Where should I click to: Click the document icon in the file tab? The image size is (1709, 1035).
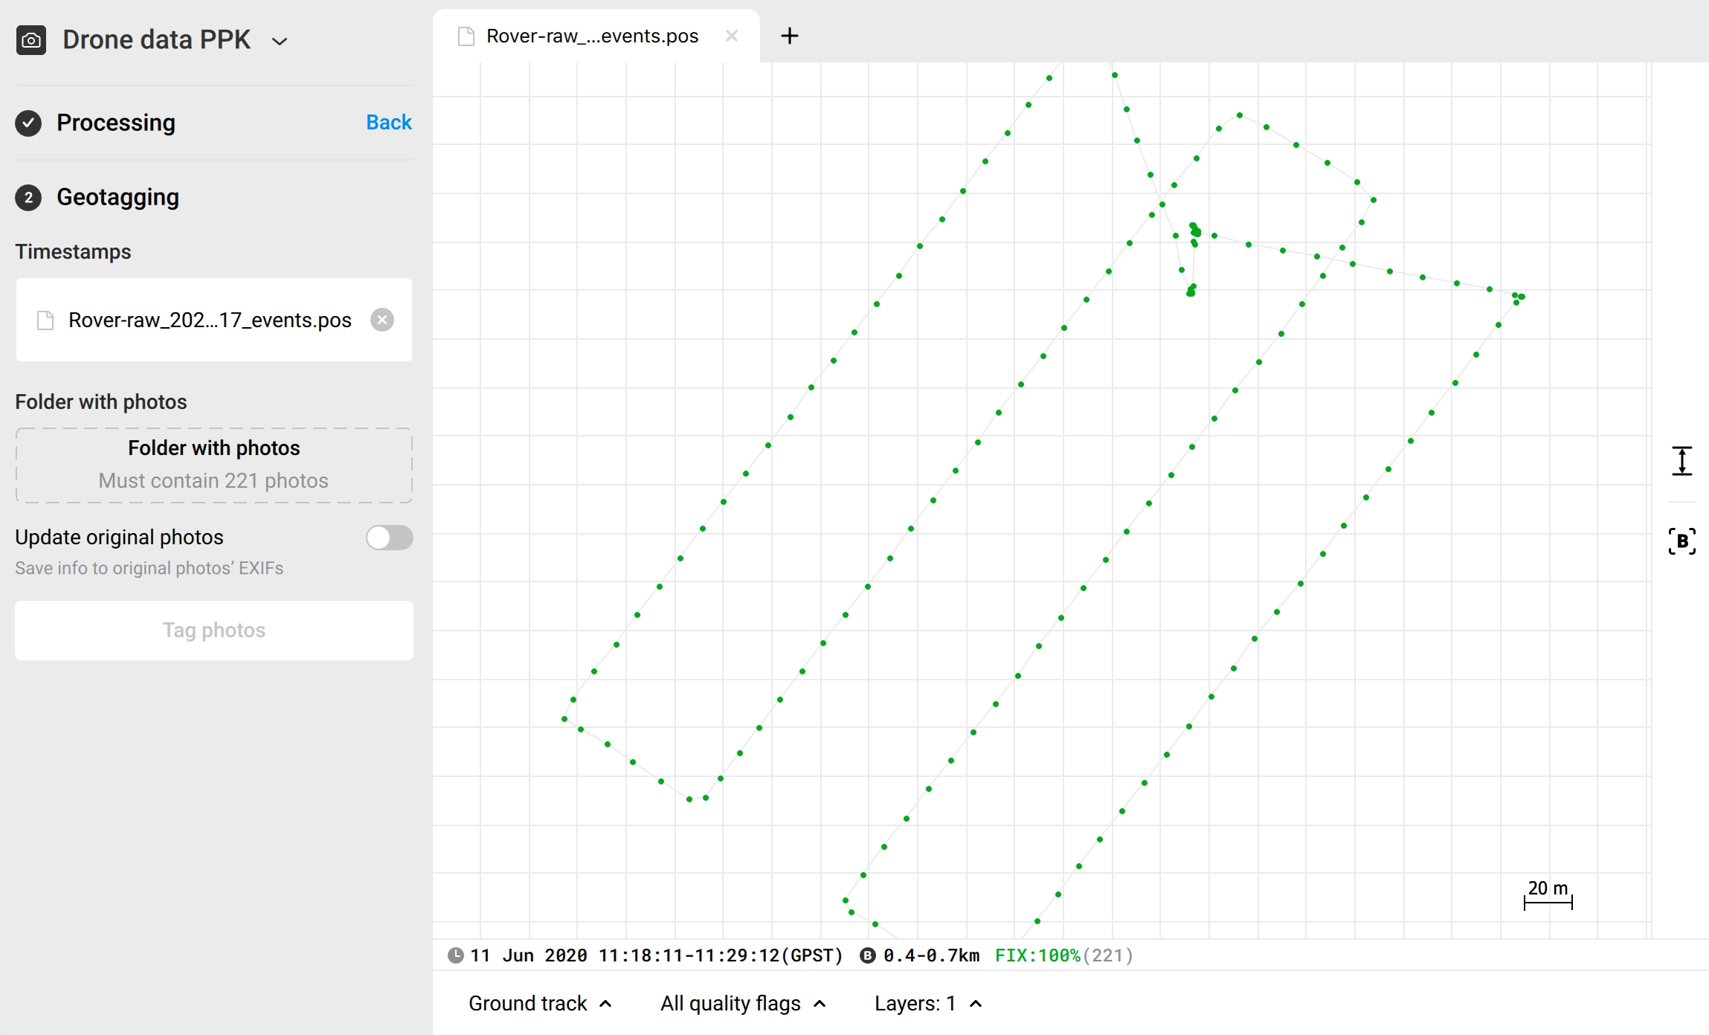tap(466, 36)
